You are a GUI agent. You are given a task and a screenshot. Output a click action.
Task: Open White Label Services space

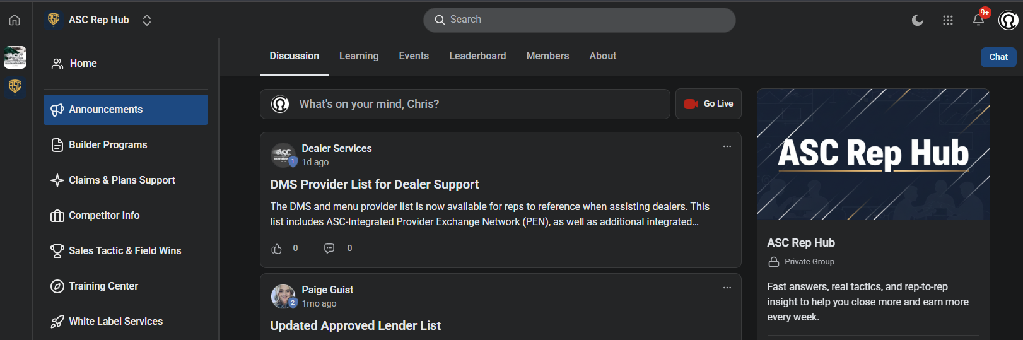126,322
